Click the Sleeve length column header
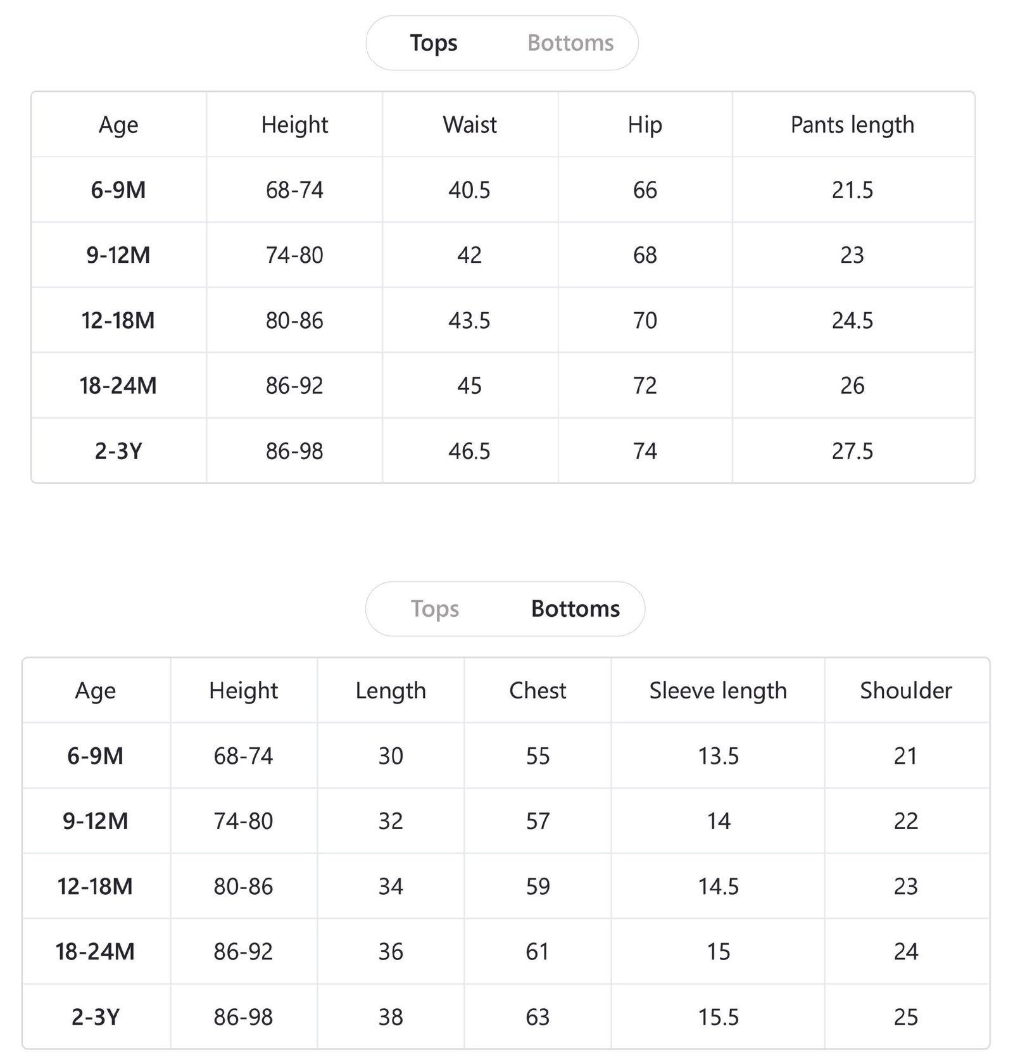 (718, 690)
